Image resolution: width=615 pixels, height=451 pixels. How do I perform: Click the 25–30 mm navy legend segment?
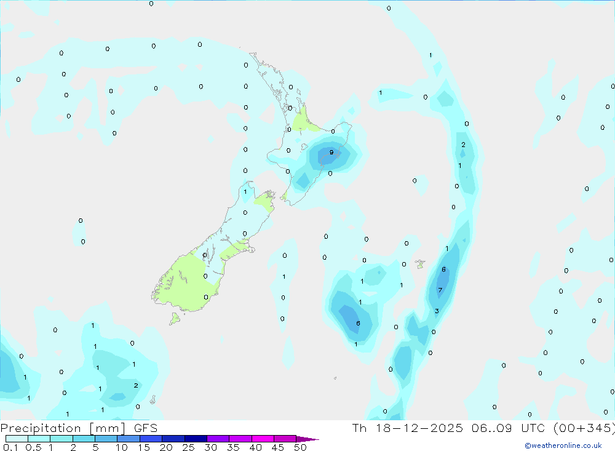196,439
